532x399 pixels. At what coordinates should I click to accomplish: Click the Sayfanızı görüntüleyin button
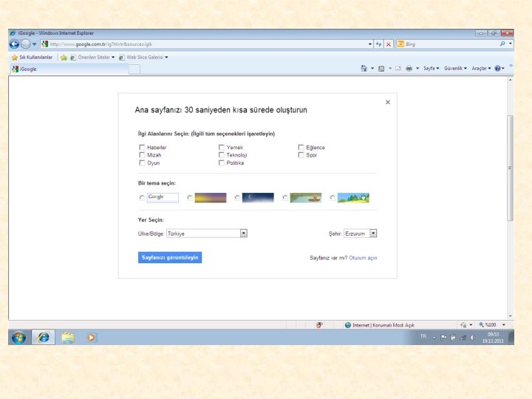170,258
